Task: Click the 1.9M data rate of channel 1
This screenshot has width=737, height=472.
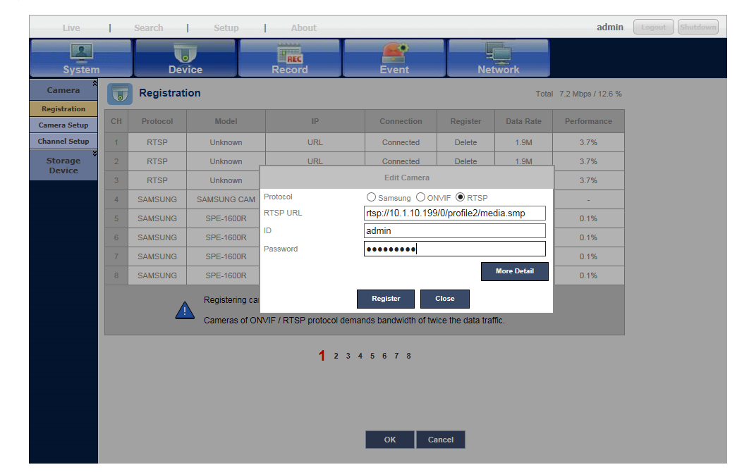Action: click(523, 142)
